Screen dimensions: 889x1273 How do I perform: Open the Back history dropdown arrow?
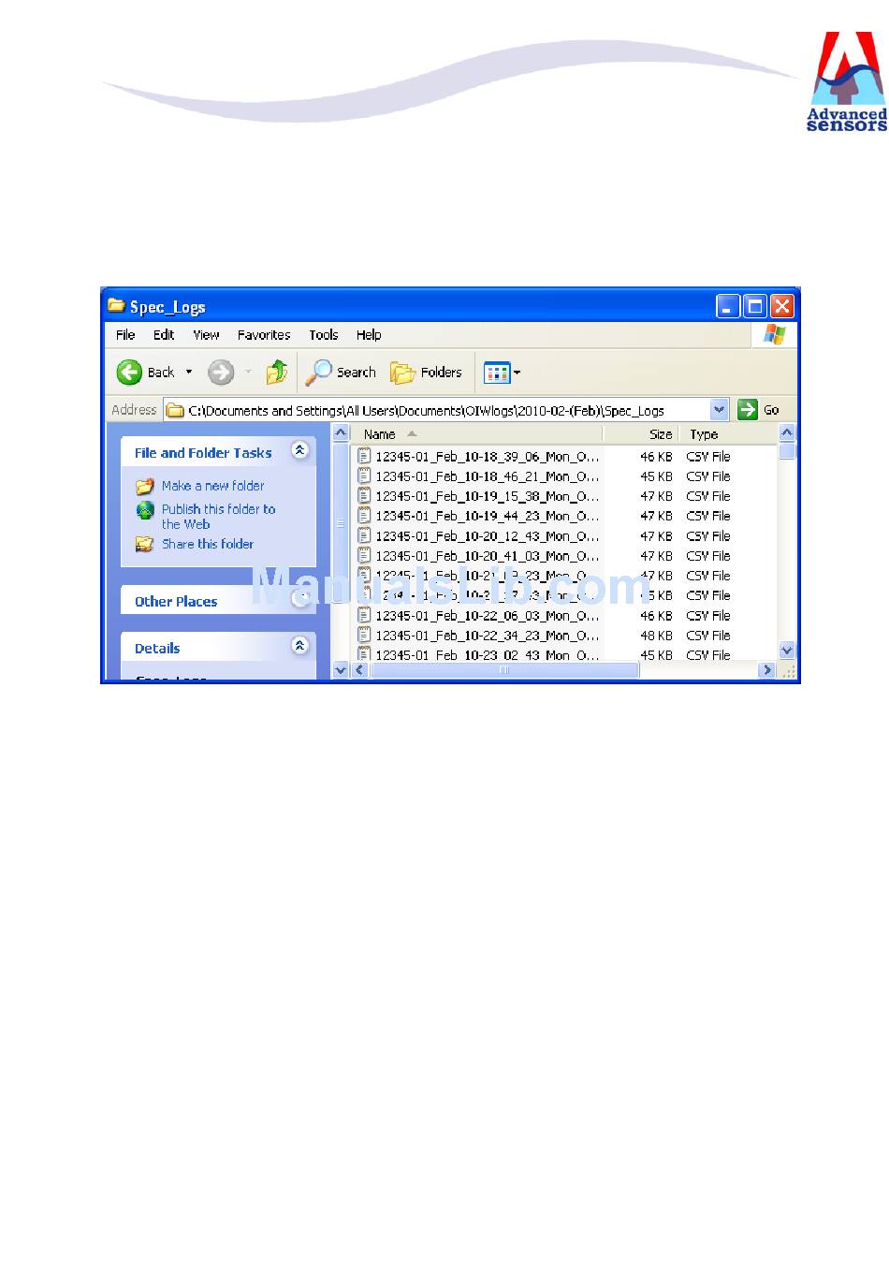[189, 373]
